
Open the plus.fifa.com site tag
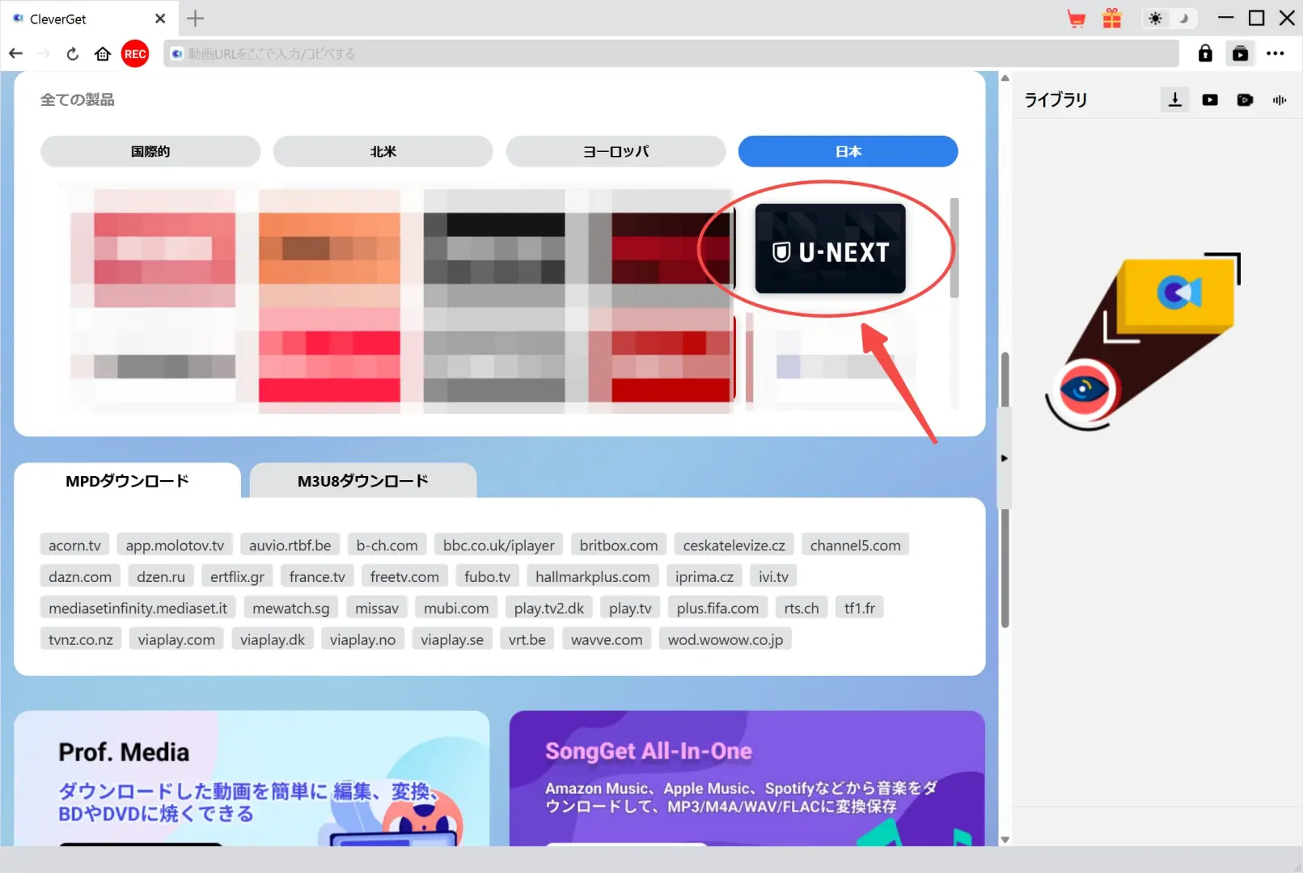pos(717,608)
